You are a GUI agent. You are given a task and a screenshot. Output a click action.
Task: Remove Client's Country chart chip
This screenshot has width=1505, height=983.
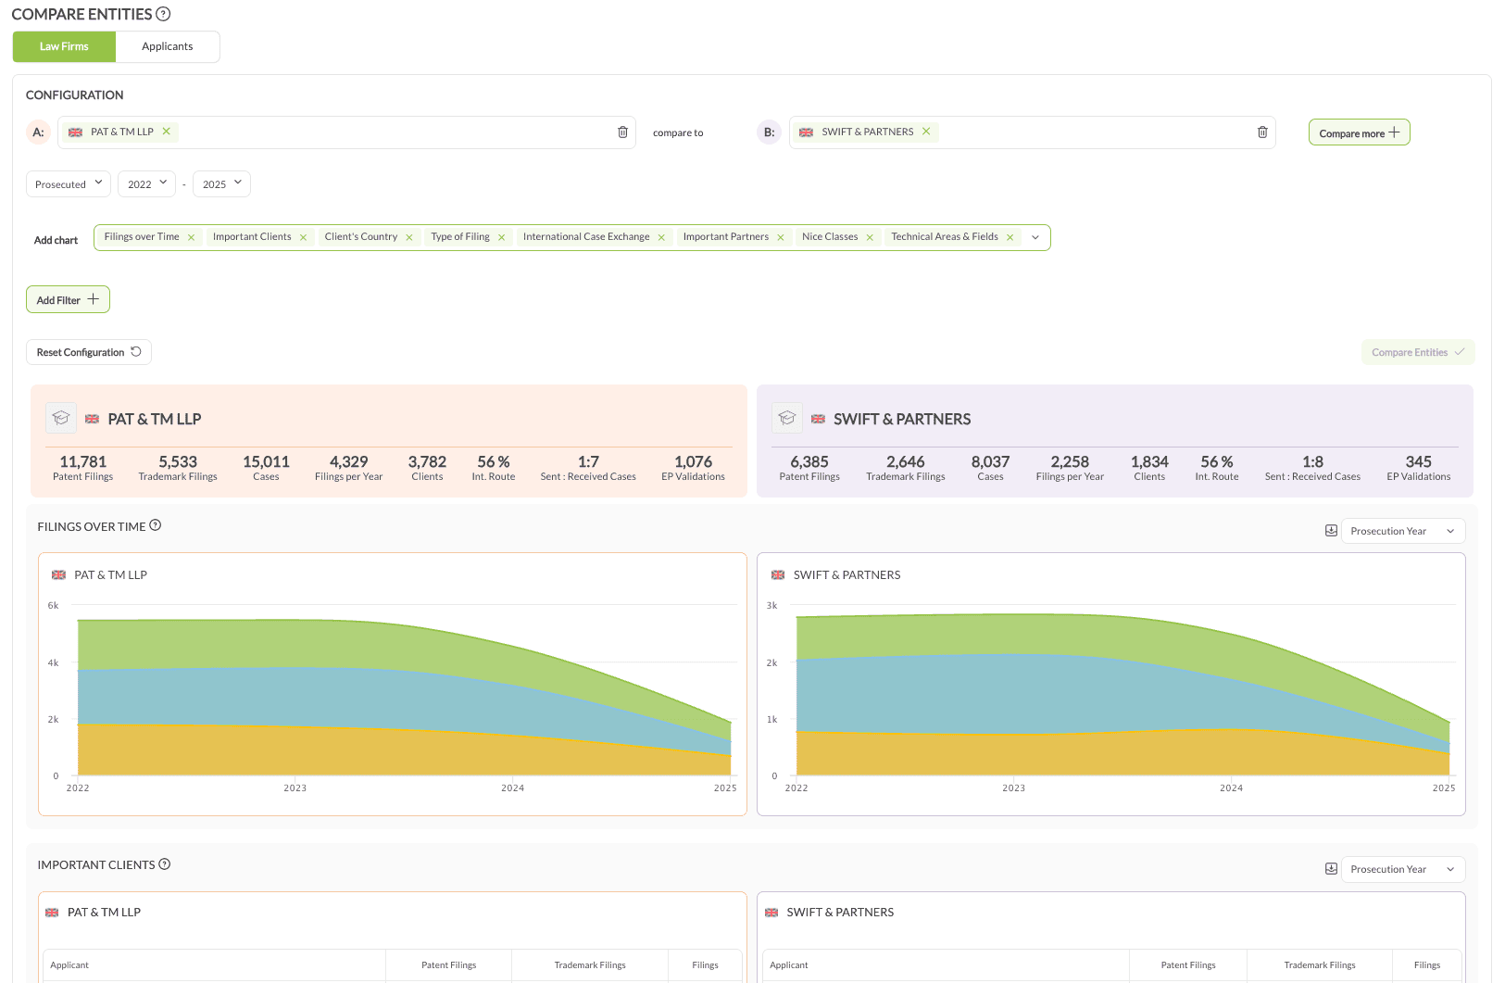click(x=409, y=237)
